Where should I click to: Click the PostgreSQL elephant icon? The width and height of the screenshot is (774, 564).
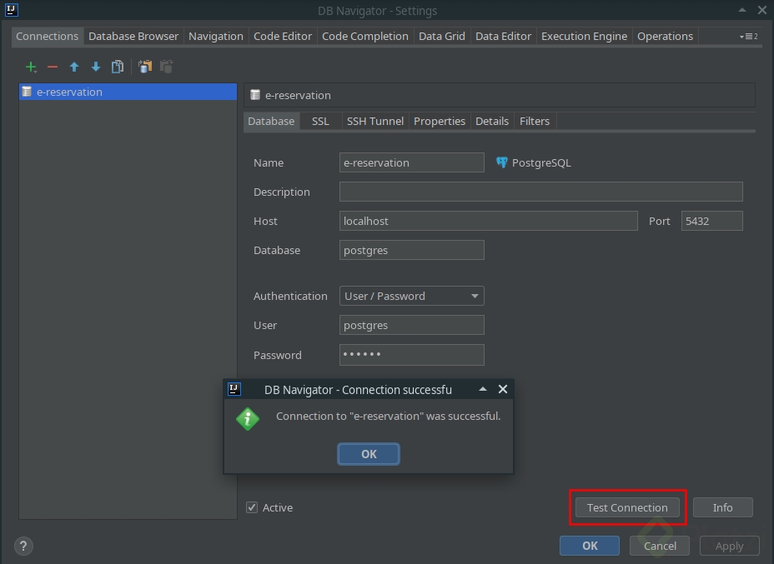[x=501, y=162]
